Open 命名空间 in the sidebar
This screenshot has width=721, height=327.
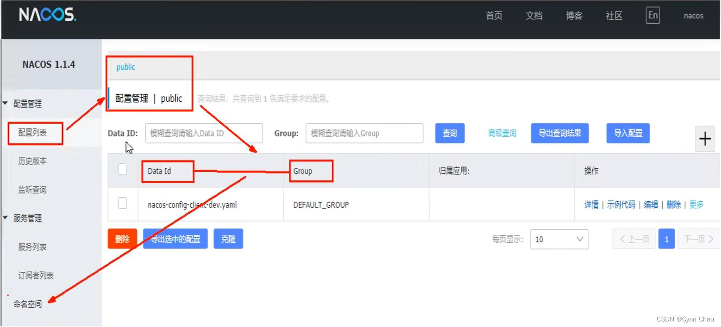click(27, 304)
